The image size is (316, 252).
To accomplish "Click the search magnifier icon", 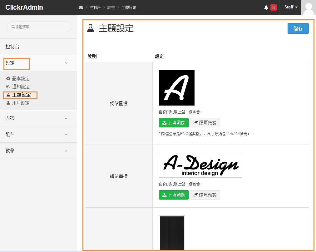I will pos(13,27).
